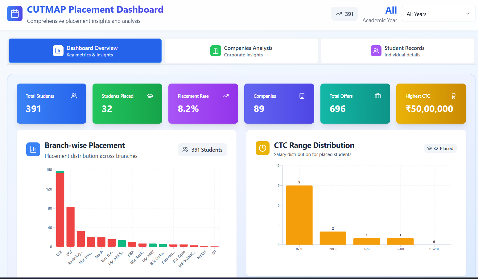Click the 391 total counter pill in header
This screenshot has height=279, width=478.
[x=344, y=14]
